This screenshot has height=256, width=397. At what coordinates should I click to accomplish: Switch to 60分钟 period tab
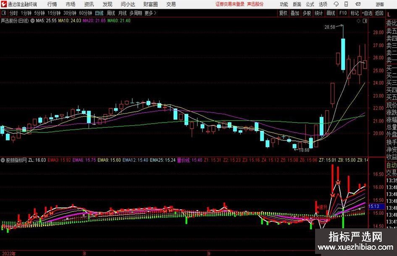point(86,13)
